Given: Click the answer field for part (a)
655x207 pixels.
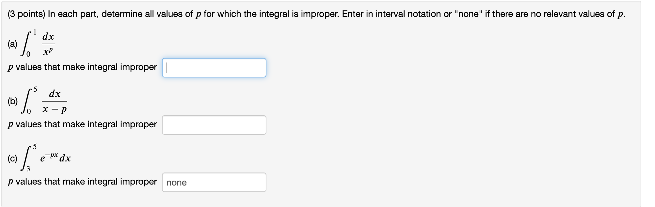Looking at the screenshot, I should [x=214, y=67].
